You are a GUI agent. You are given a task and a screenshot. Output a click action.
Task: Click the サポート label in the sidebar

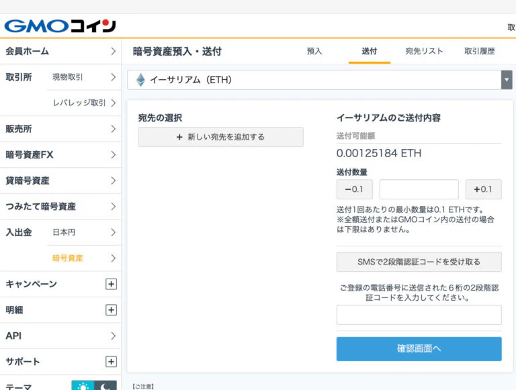tap(23, 362)
